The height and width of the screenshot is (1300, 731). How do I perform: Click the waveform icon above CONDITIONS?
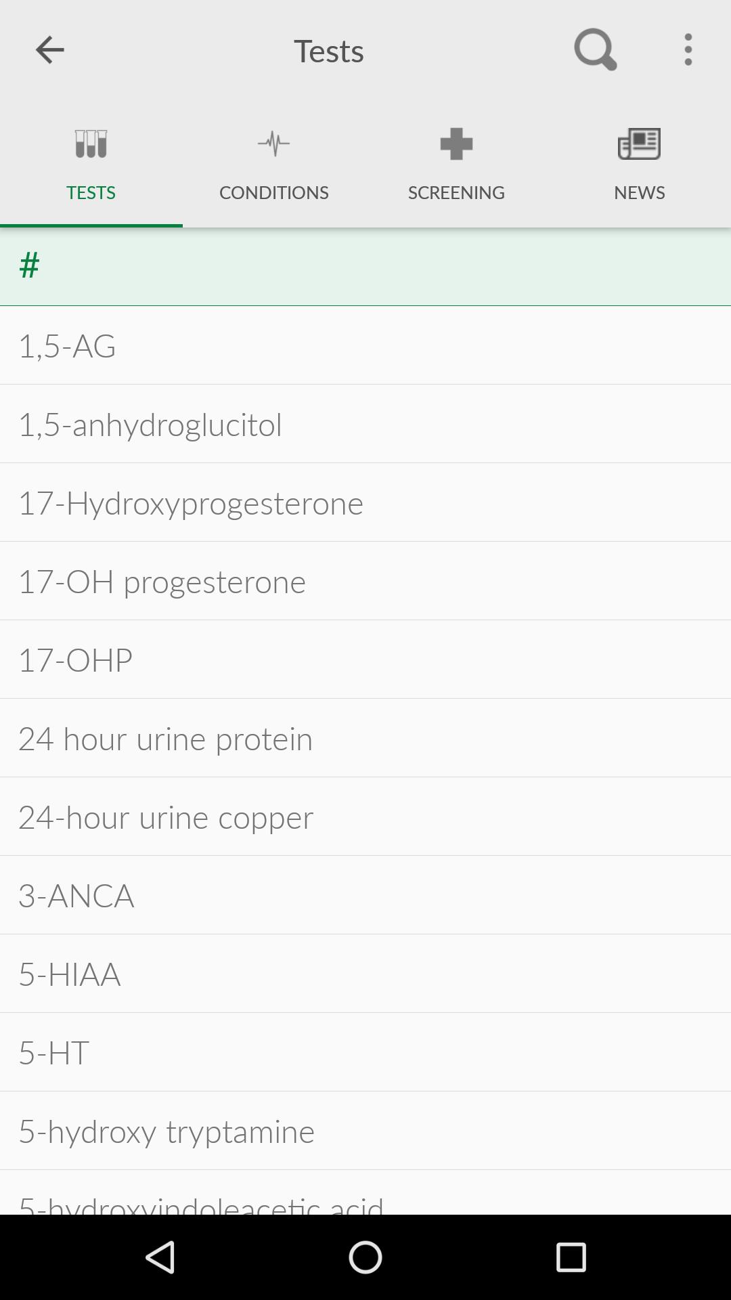coord(273,143)
